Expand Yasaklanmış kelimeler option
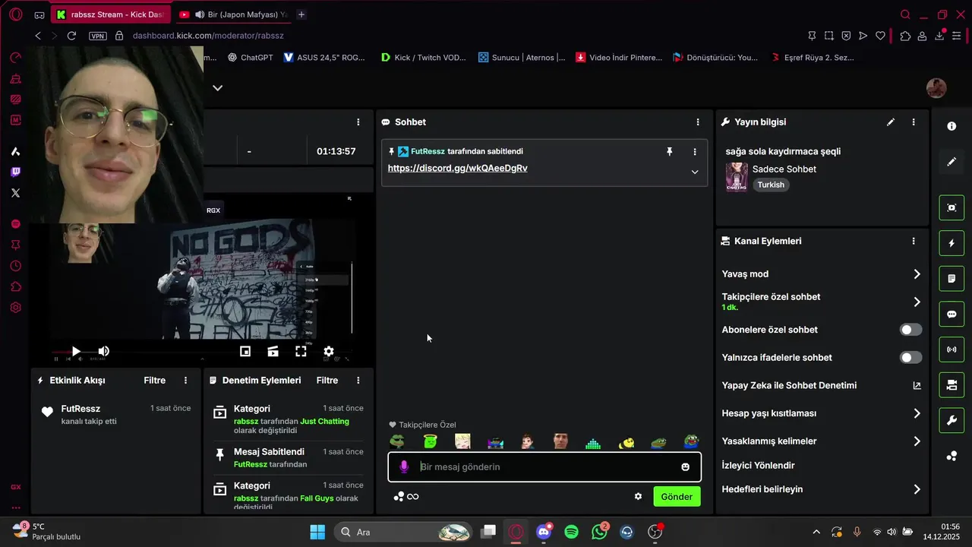Viewport: 972px width, 547px height. pyautogui.click(x=917, y=441)
